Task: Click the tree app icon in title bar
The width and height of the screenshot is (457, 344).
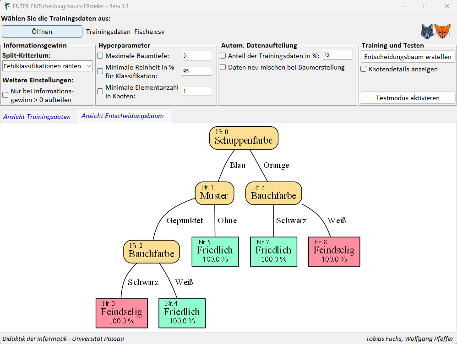Action: (x=6, y=6)
